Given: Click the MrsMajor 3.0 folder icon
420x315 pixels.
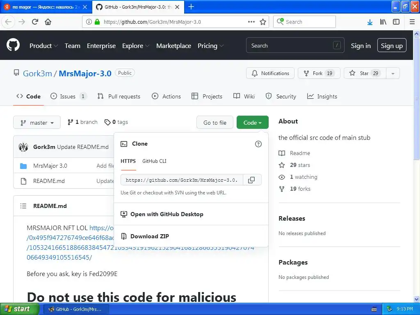Looking at the screenshot, I should tap(23, 166).
